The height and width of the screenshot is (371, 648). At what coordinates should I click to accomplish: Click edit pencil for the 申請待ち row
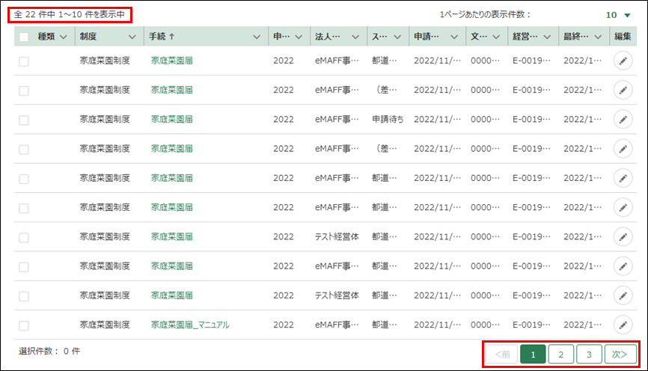coord(623,119)
